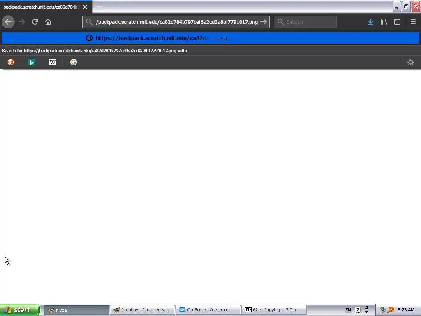Search with Bing engine icon
The height and width of the screenshot is (316, 421).
point(31,62)
